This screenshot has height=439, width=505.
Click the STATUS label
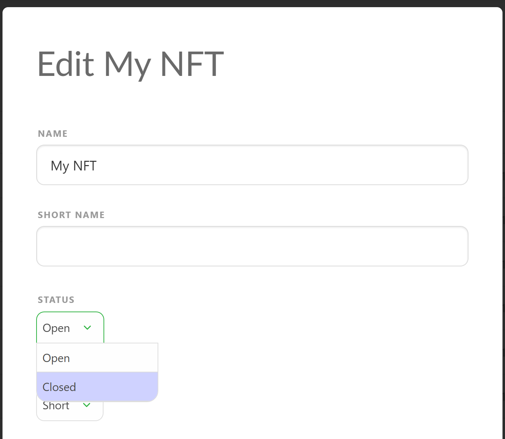pyautogui.click(x=56, y=300)
